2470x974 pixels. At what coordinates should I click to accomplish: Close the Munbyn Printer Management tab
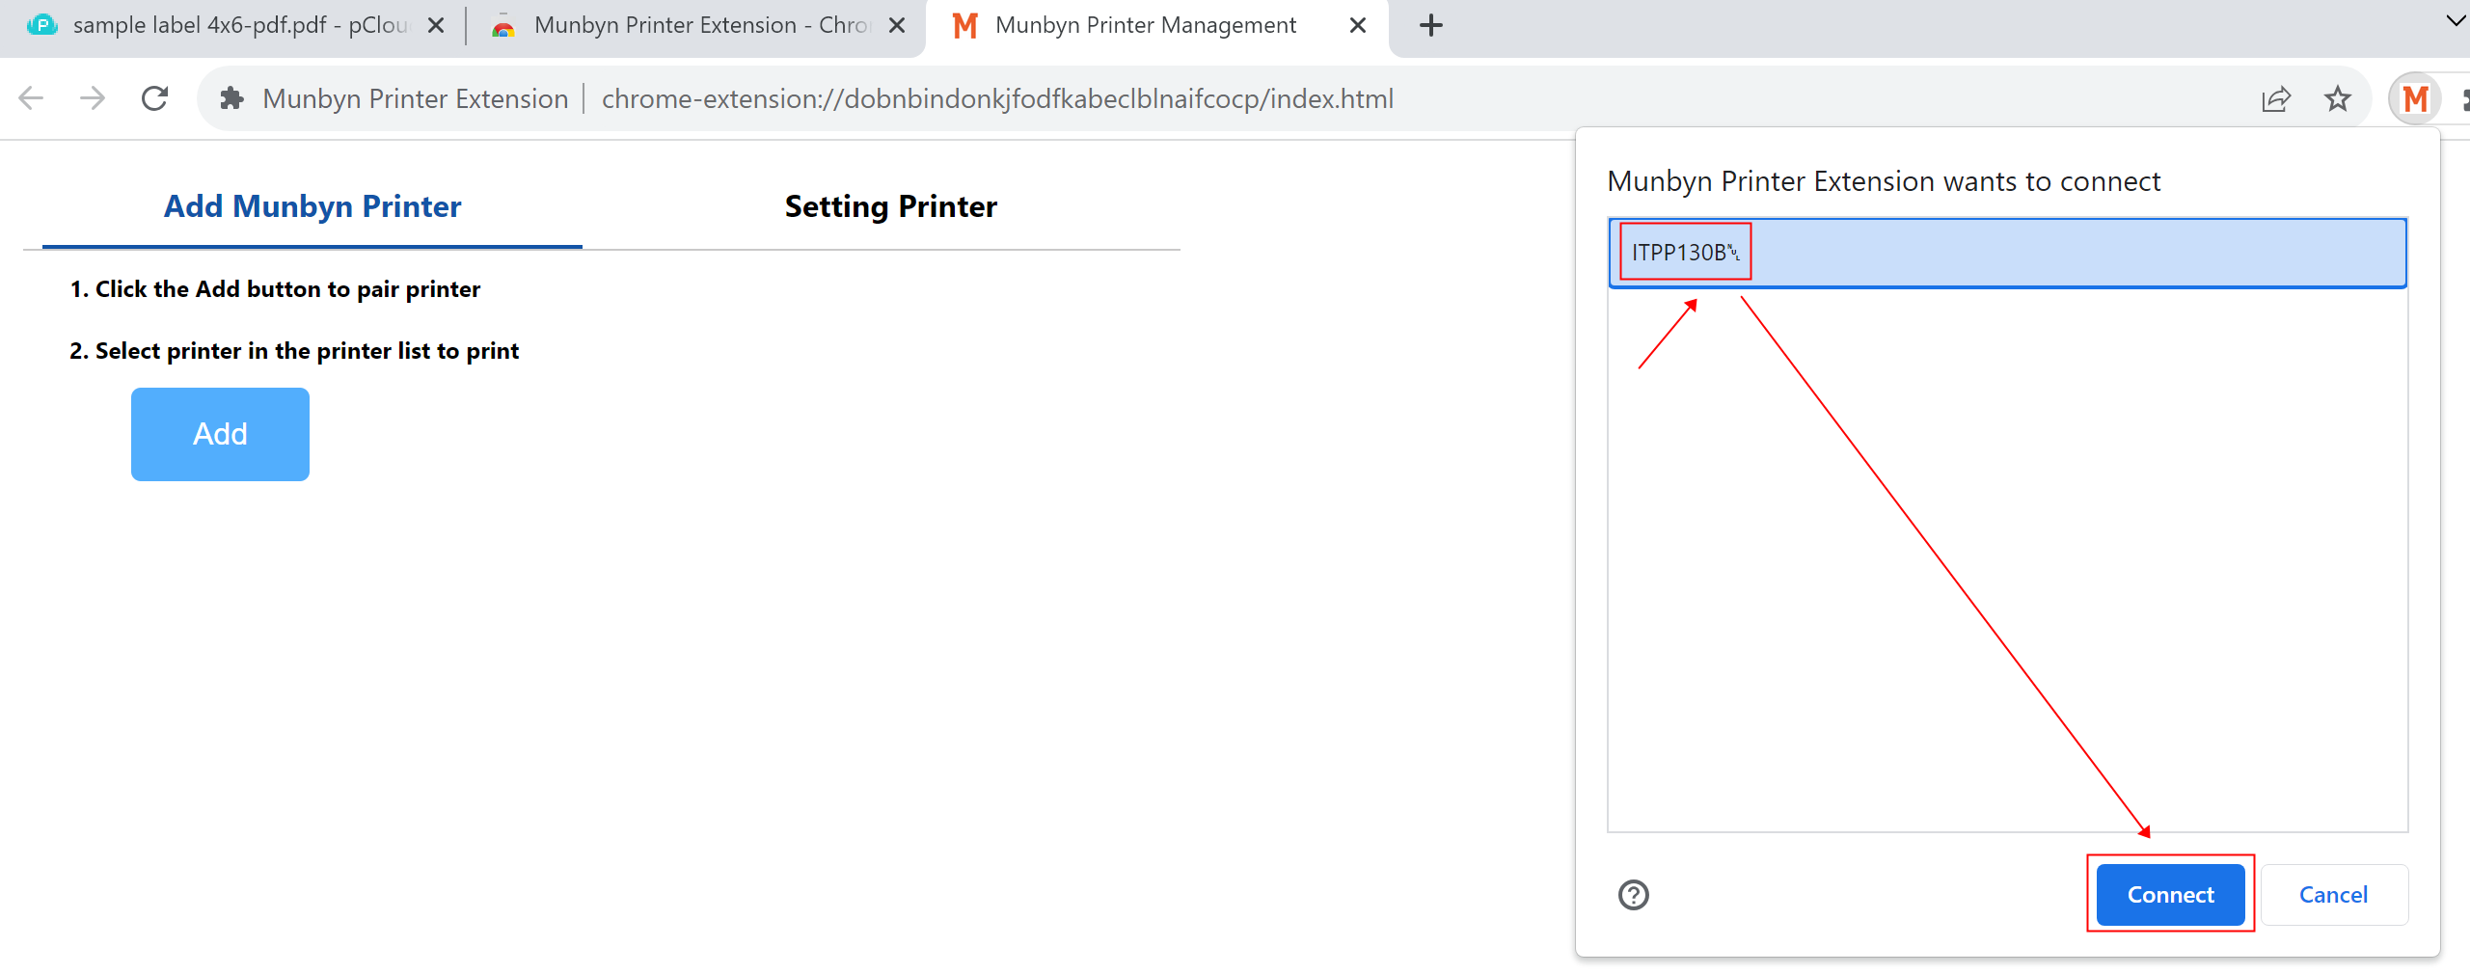pos(1358,25)
